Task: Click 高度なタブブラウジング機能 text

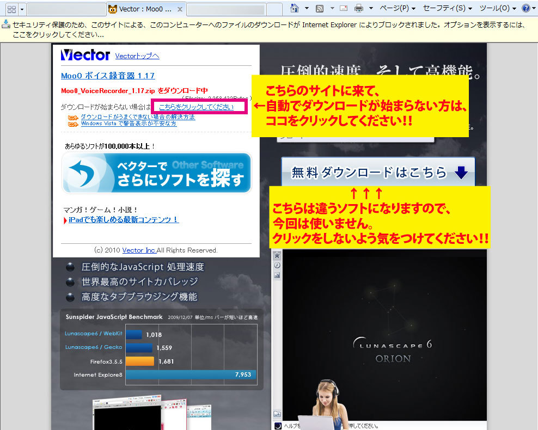Action: (x=139, y=297)
